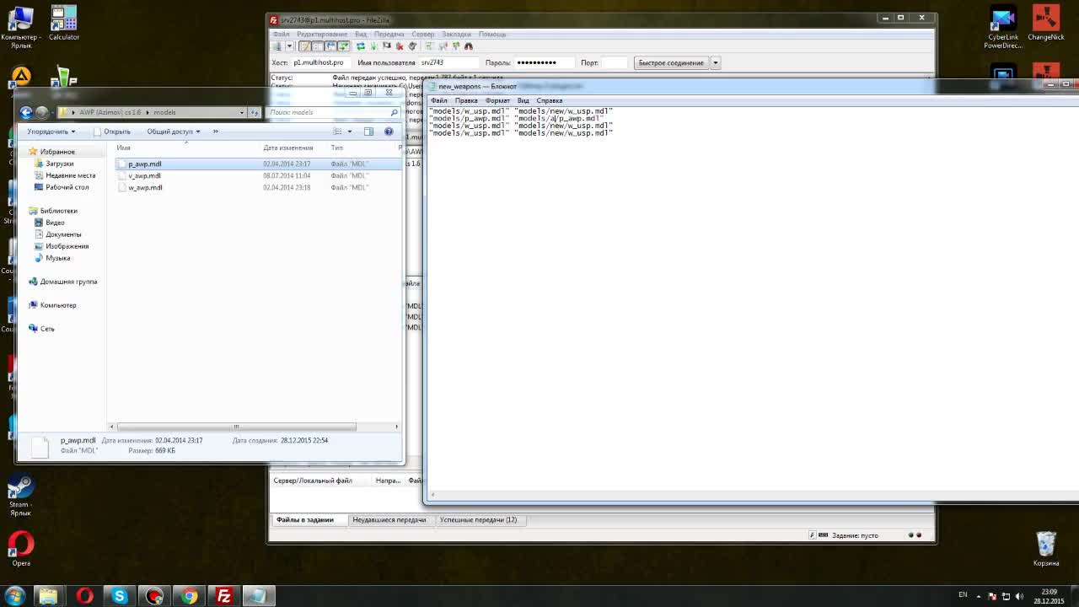The image size is (1079, 607).
Task: Click the Explorer forward arrow button
Action: (42, 112)
